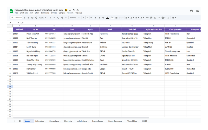Toggle strikethrough formatting

(x=103, y=18)
